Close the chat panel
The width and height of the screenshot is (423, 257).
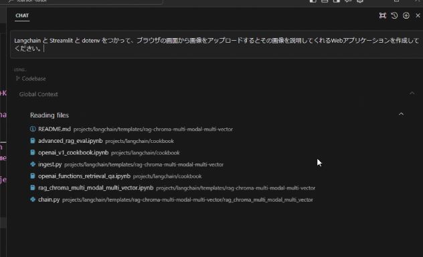pyautogui.click(x=418, y=15)
